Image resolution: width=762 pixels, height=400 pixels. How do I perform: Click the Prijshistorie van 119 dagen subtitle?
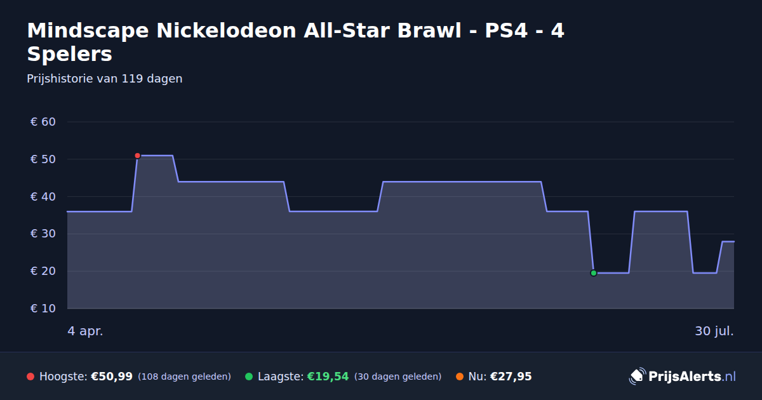click(105, 79)
